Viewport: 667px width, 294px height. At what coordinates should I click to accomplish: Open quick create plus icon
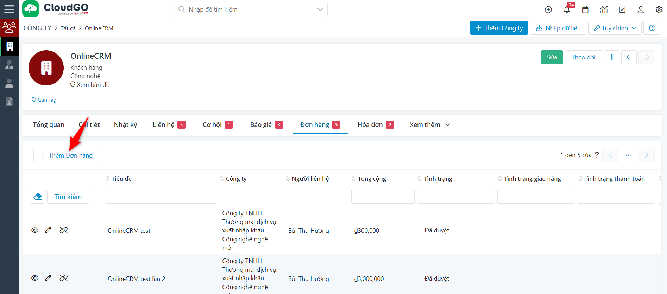coord(548,10)
